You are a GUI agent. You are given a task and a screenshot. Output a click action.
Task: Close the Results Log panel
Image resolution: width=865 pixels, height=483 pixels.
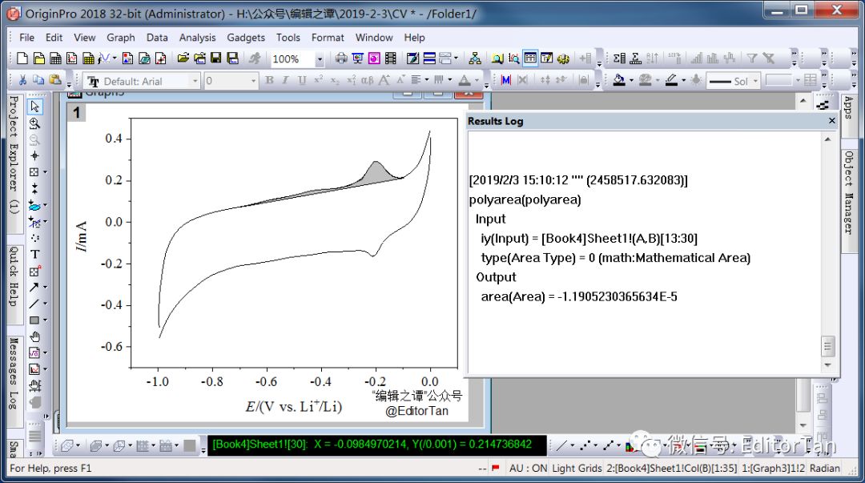coord(832,120)
